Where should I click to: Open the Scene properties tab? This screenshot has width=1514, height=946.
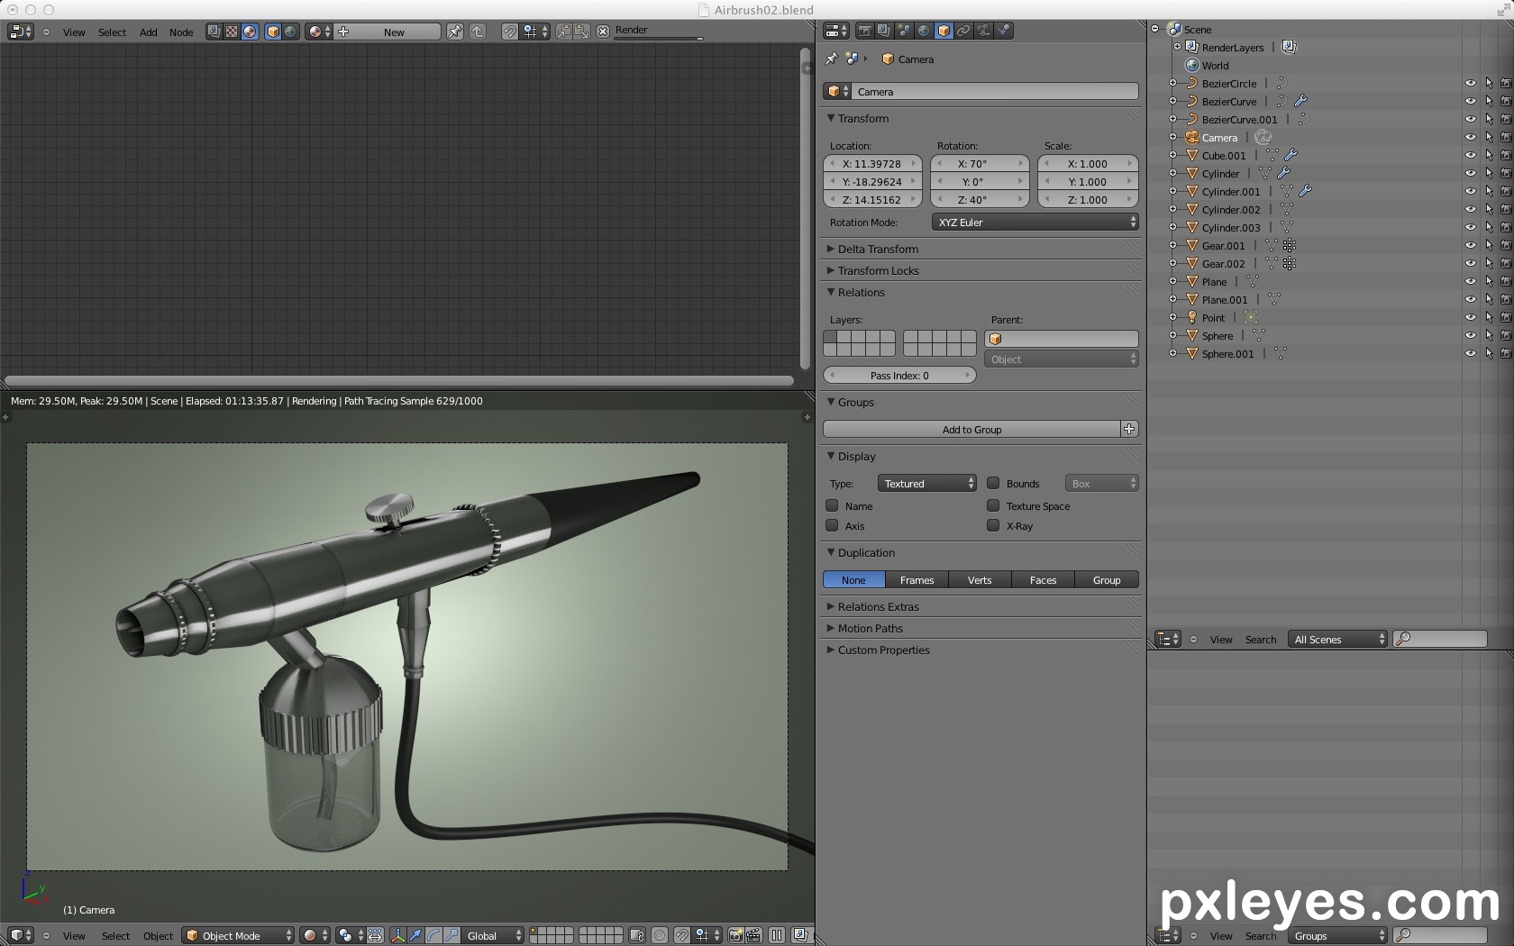pyautogui.click(x=904, y=31)
